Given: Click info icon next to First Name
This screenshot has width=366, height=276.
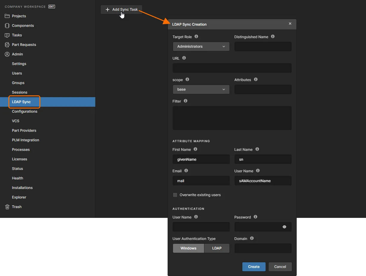Looking at the screenshot, I should 195,149.
